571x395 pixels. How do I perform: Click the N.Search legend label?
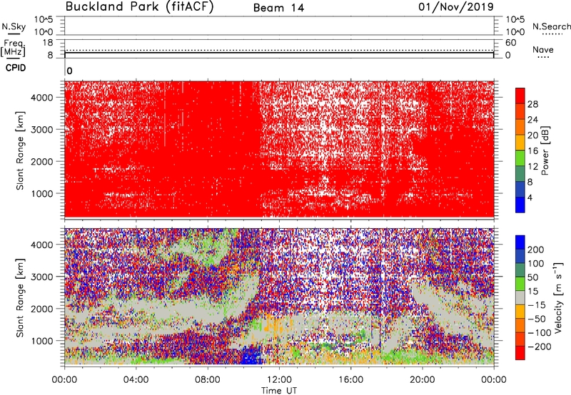(x=551, y=26)
